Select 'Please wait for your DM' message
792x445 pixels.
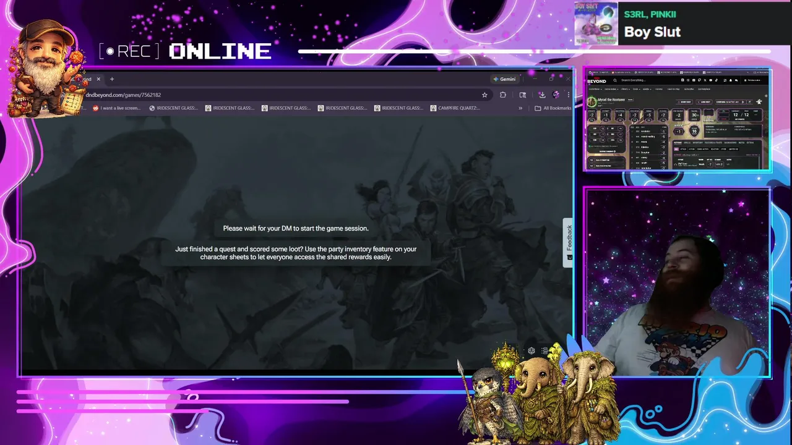click(296, 228)
